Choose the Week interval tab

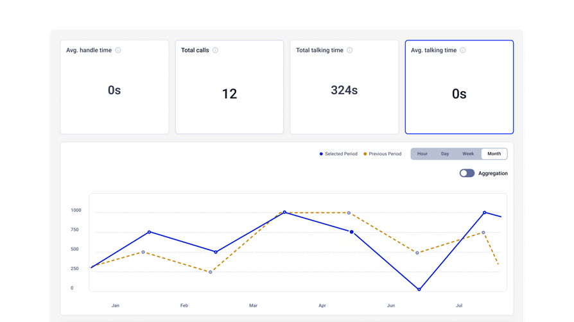coord(468,154)
